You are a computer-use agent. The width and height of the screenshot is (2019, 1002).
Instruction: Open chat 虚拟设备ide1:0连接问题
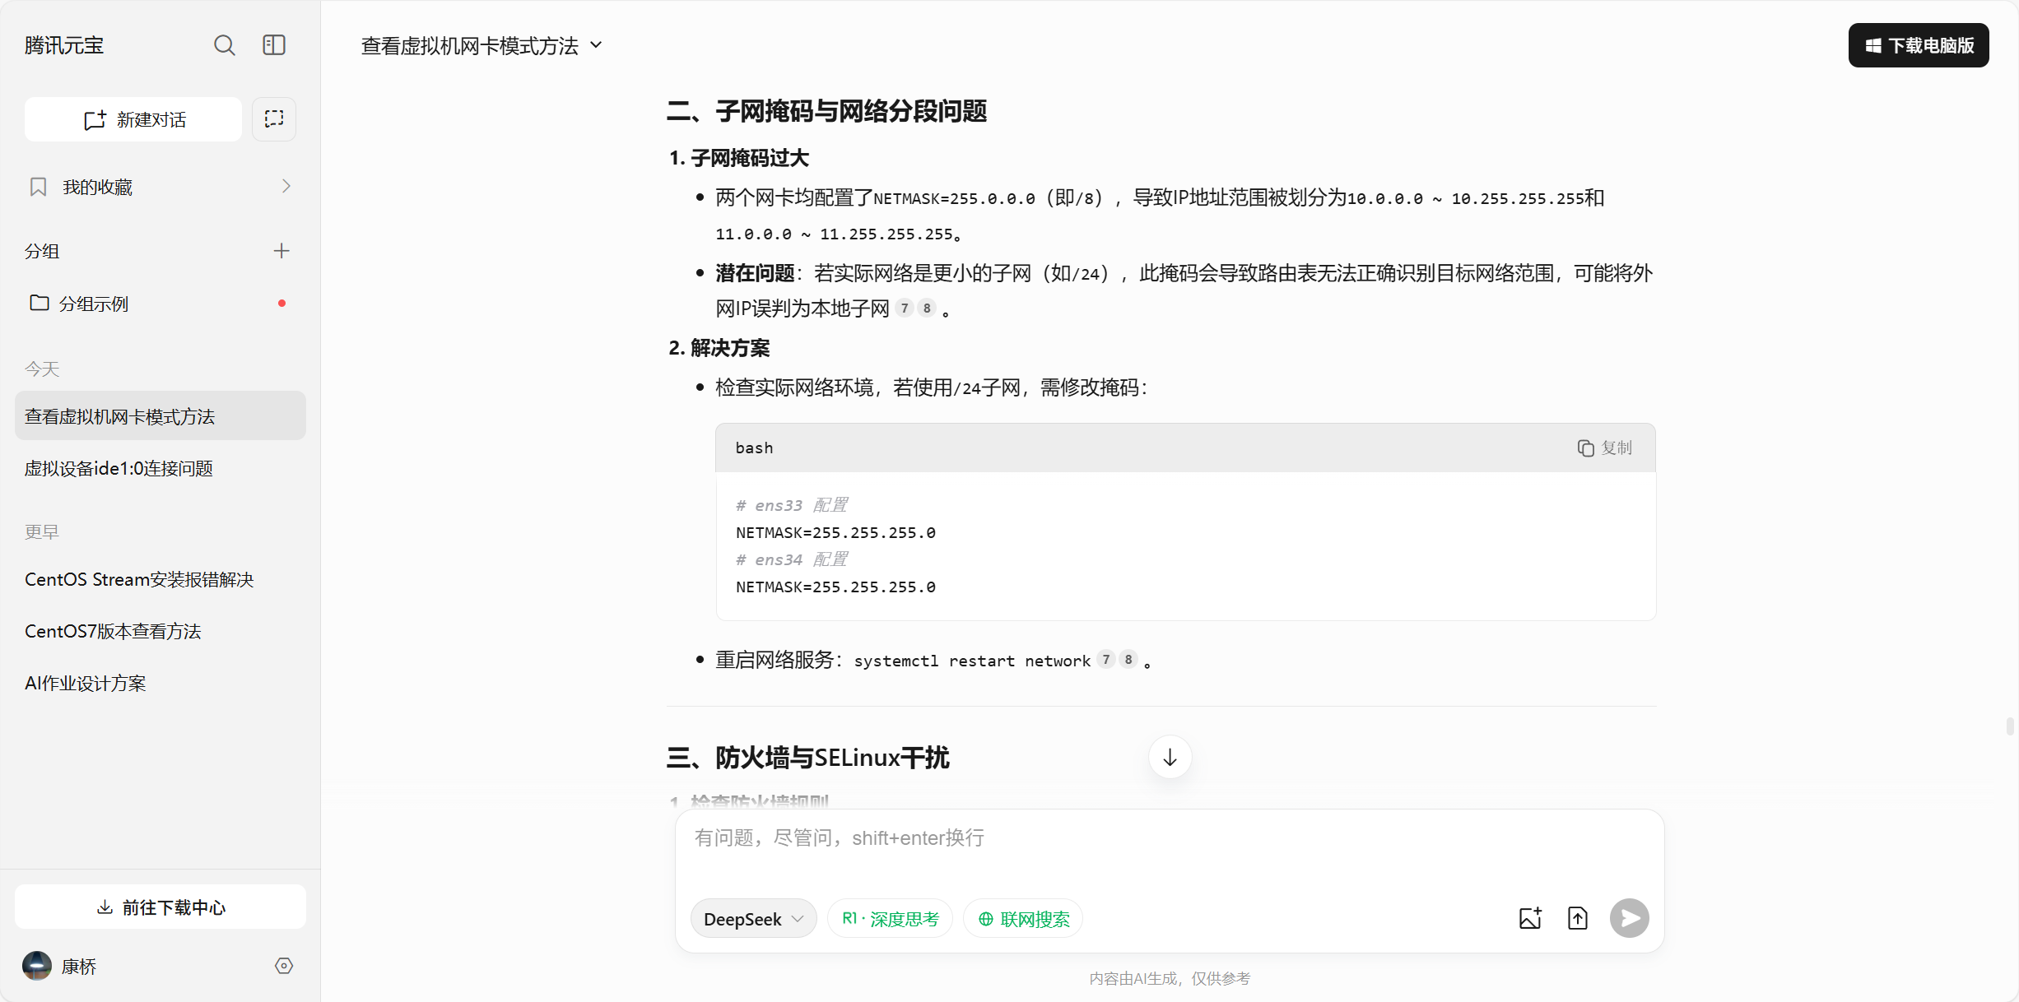119,468
